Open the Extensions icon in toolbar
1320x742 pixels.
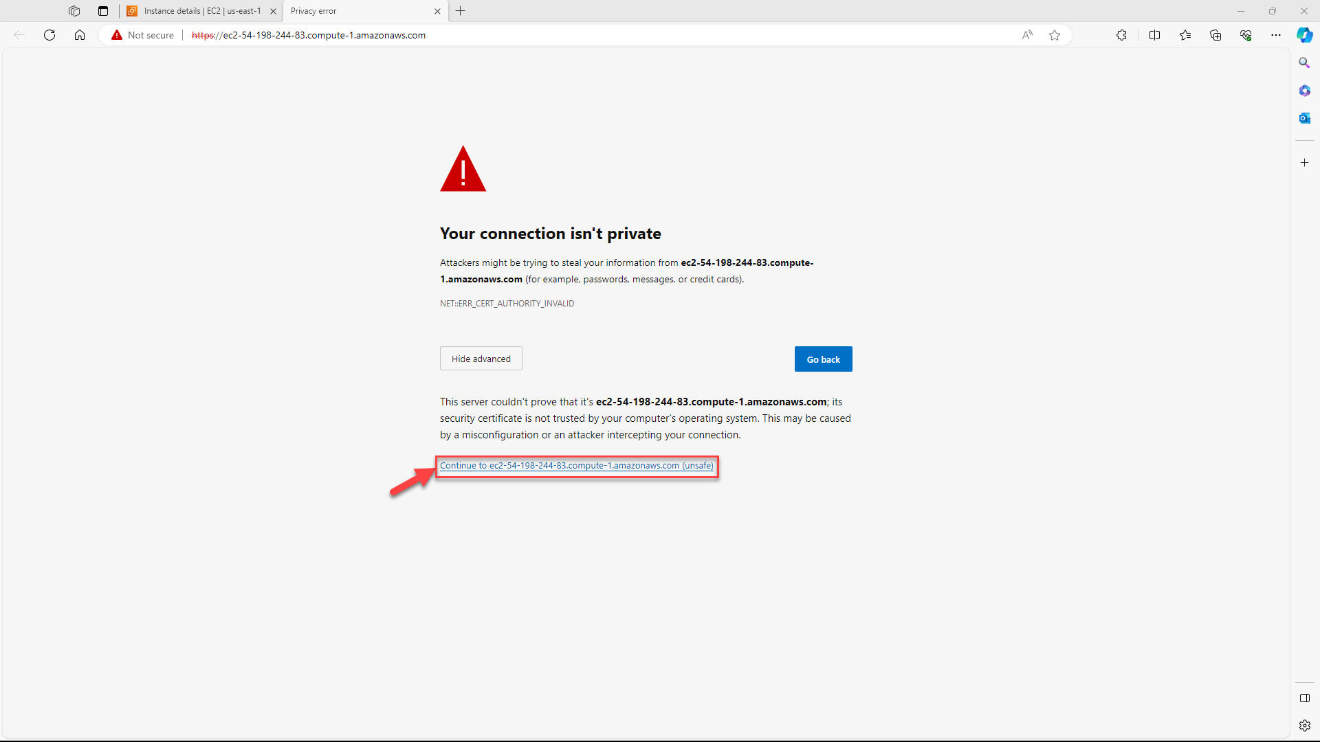tap(1122, 35)
